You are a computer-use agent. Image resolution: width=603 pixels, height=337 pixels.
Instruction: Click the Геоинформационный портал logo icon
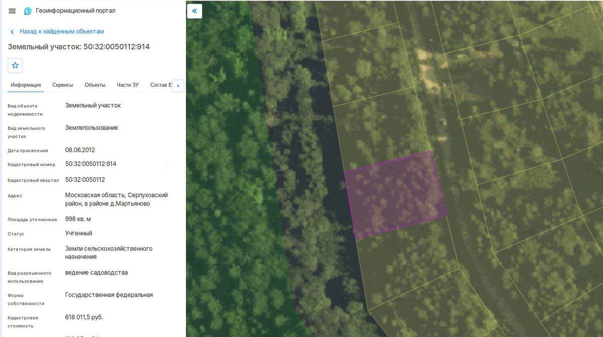28,11
